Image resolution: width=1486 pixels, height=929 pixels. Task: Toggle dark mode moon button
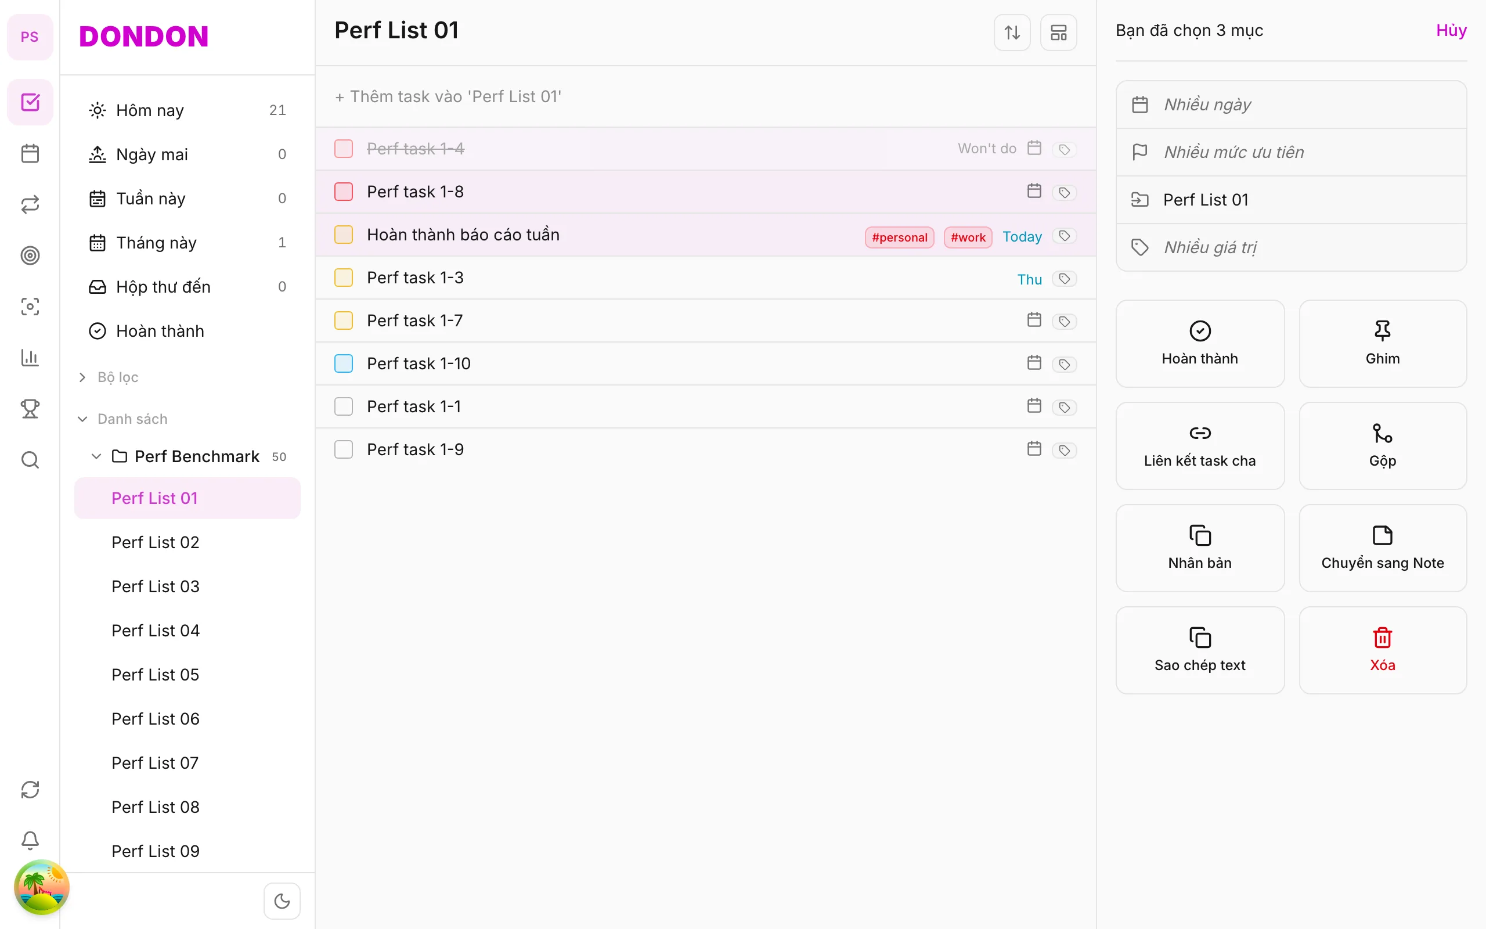[x=282, y=901]
